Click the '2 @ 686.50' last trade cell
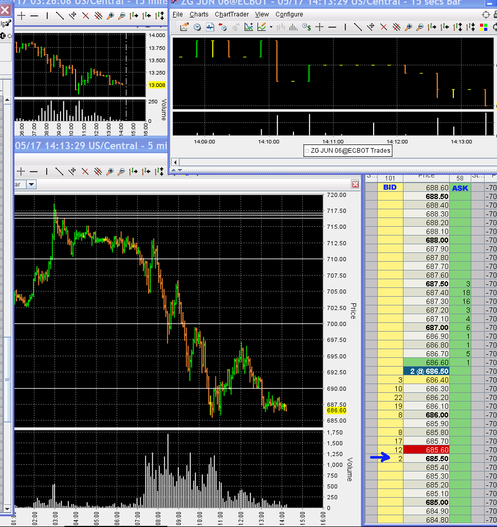 (426, 371)
